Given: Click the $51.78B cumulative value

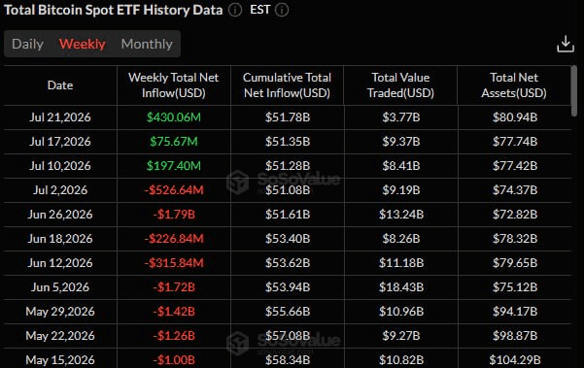Looking at the screenshot, I should 288,117.
